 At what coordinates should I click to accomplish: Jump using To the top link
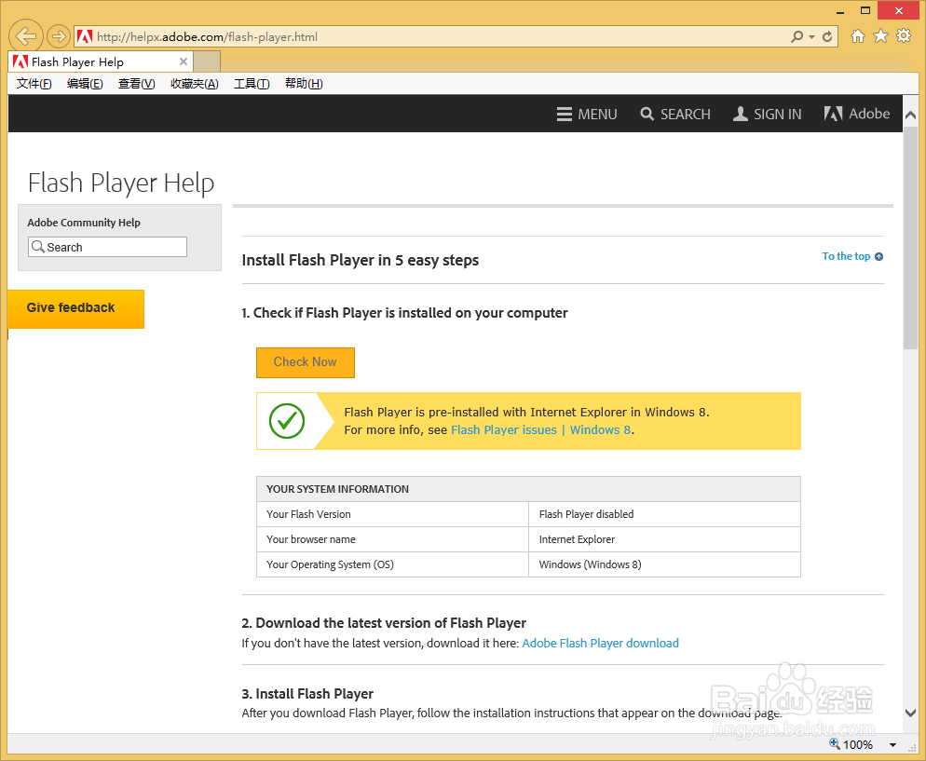click(x=852, y=256)
